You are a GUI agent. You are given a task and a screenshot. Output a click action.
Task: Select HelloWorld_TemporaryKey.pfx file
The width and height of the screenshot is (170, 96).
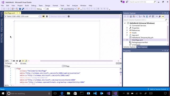click(143, 37)
